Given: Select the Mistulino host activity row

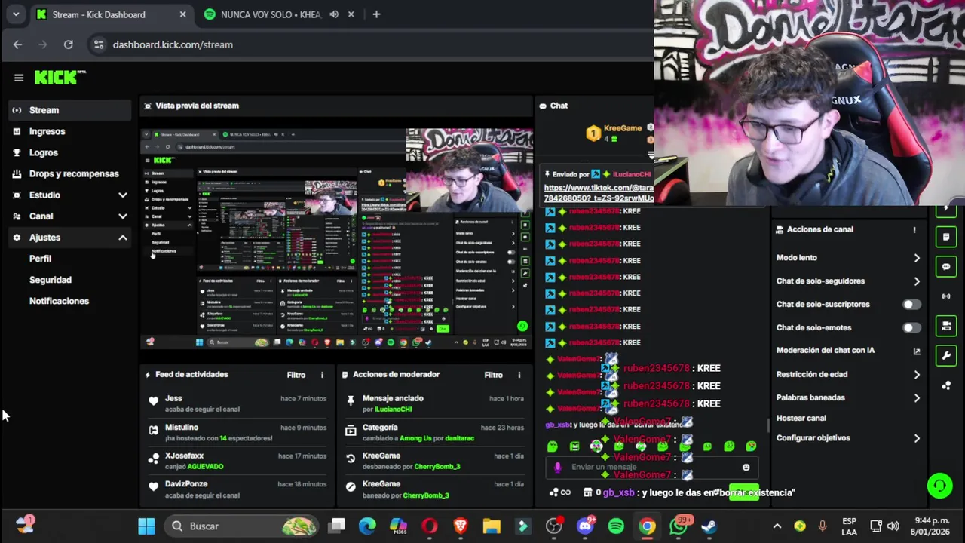Looking at the screenshot, I should pyautogui.click(x=239, y=432).
